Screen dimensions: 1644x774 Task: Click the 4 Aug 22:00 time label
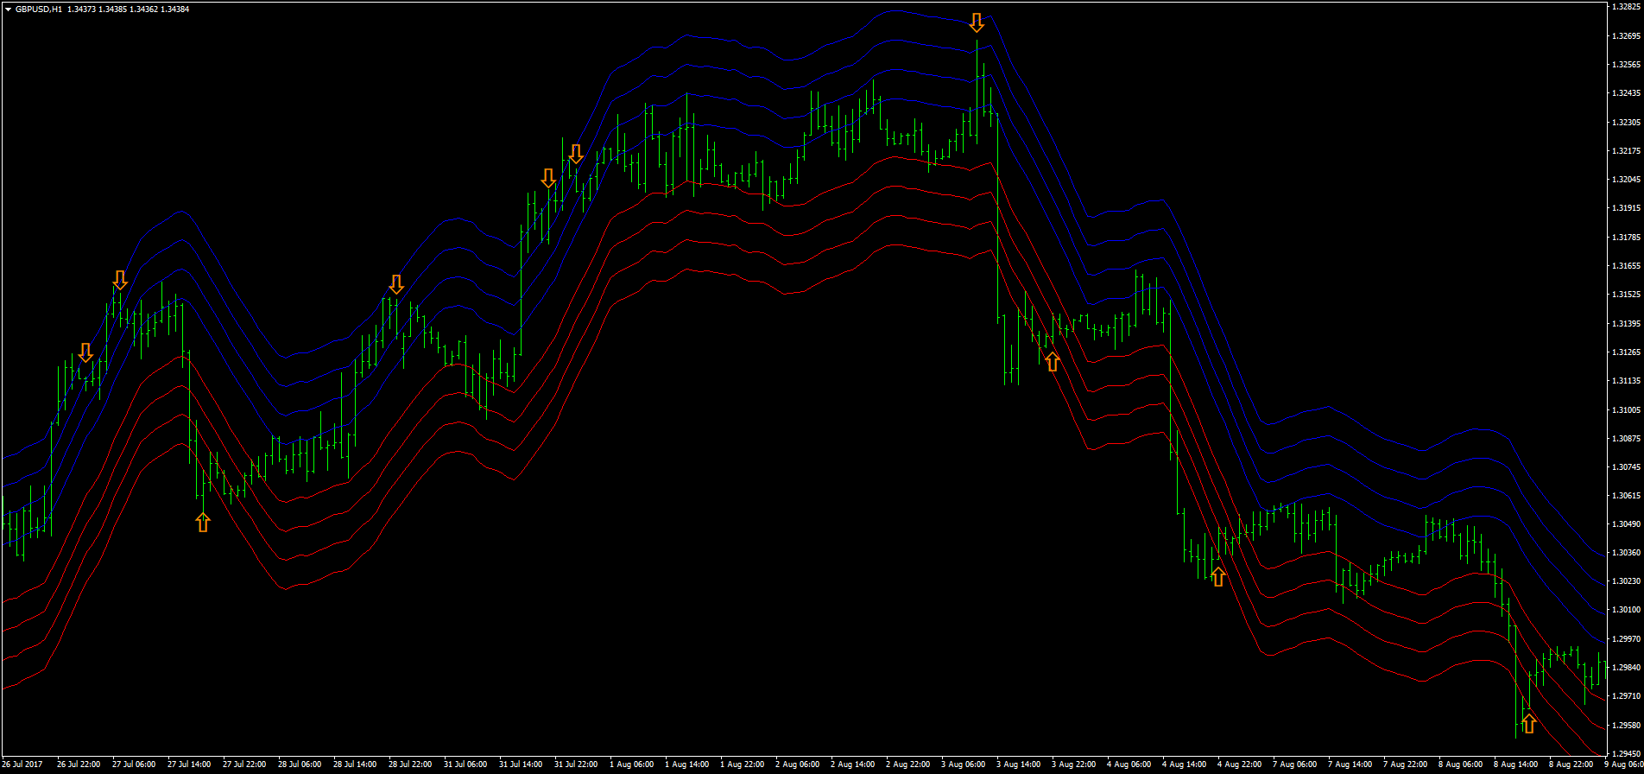coord(1239,764)
